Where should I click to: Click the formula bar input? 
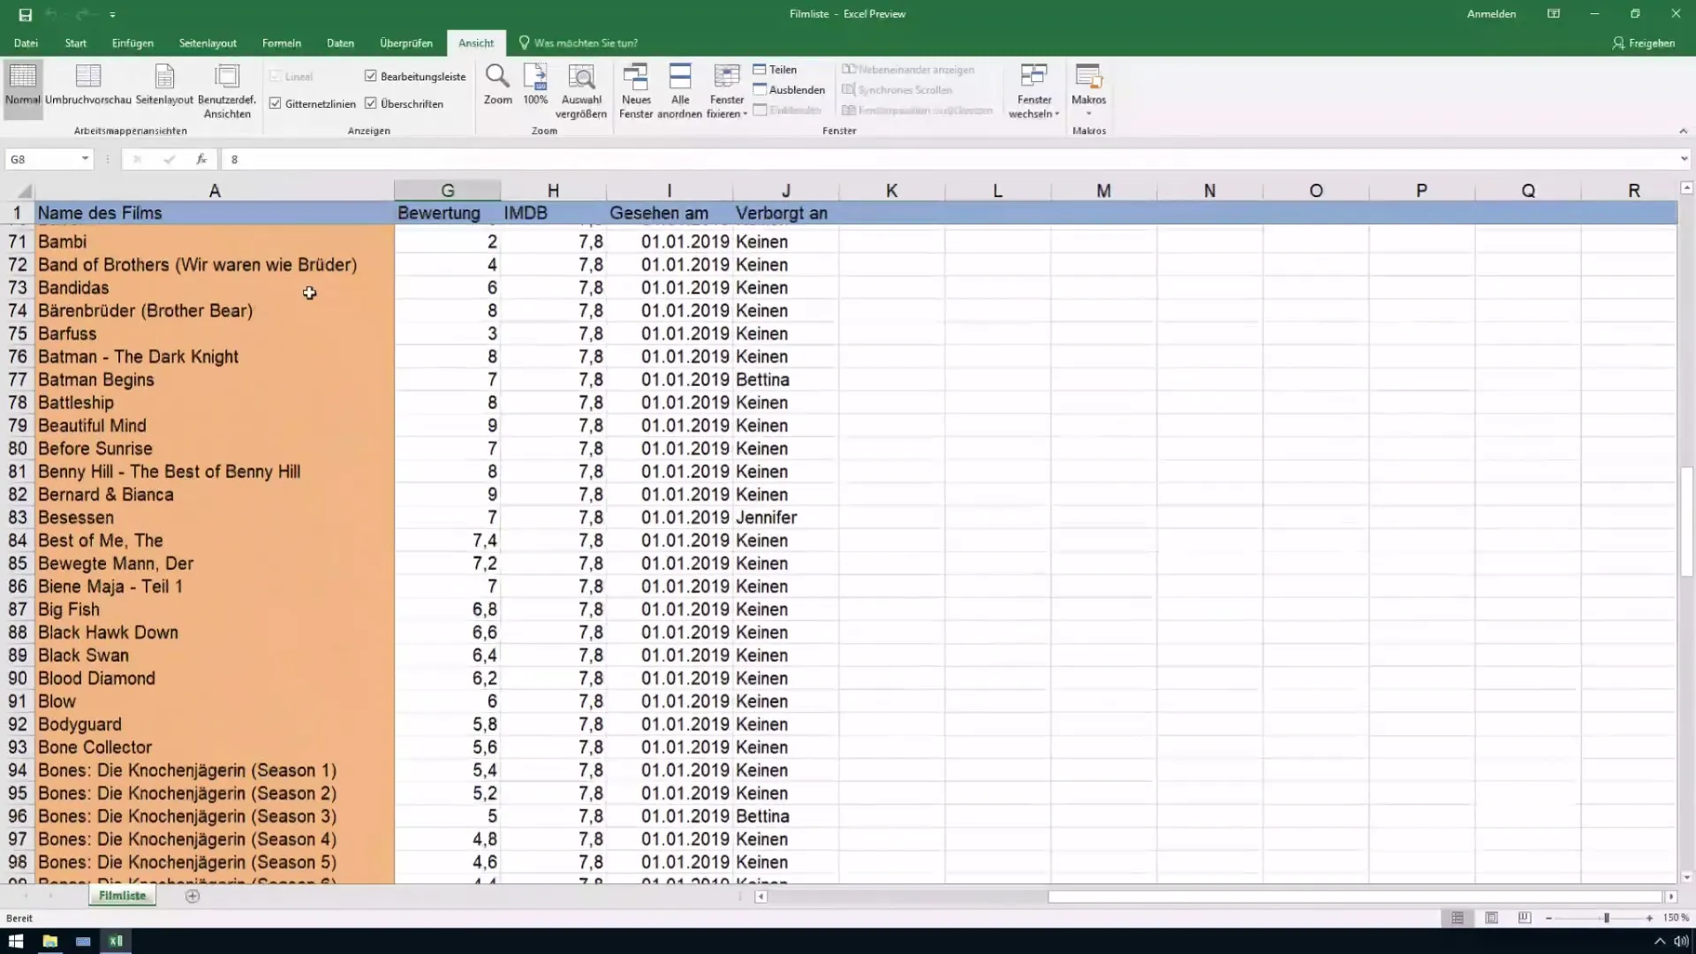(950, 159)
